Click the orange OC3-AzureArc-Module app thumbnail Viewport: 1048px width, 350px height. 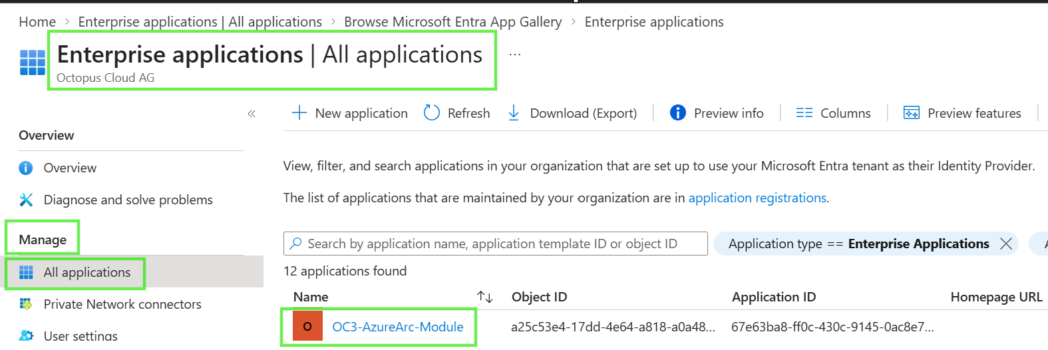(307, 326)
